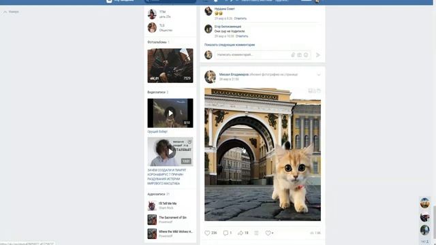This screenshot has height=245, width=436.
Task: Open the heart reactions dropdown
Action: (x=269, y=233)
